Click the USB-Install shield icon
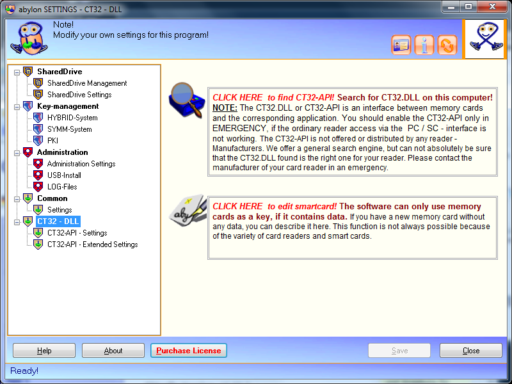 pyautogui.click(x=38, y=175)
